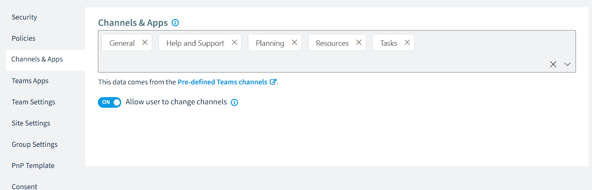
Task: Click the info icon next to Allow user to change channels
Action: coord(234,102)
